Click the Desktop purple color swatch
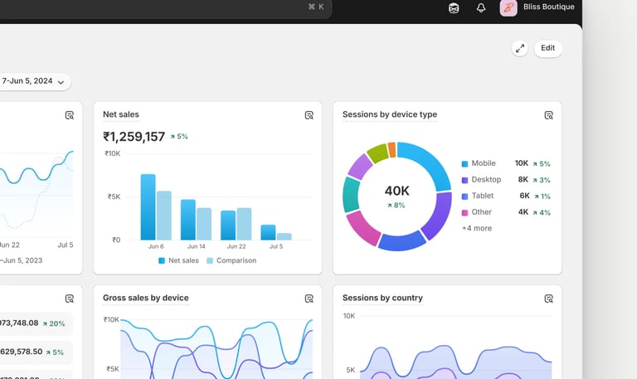637x379 pixels. coord(464,180)
